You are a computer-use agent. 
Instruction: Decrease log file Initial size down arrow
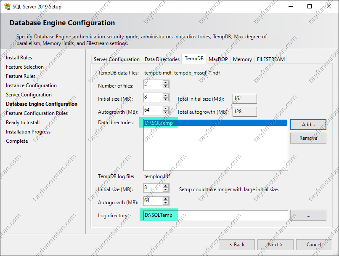pos(166,190)
